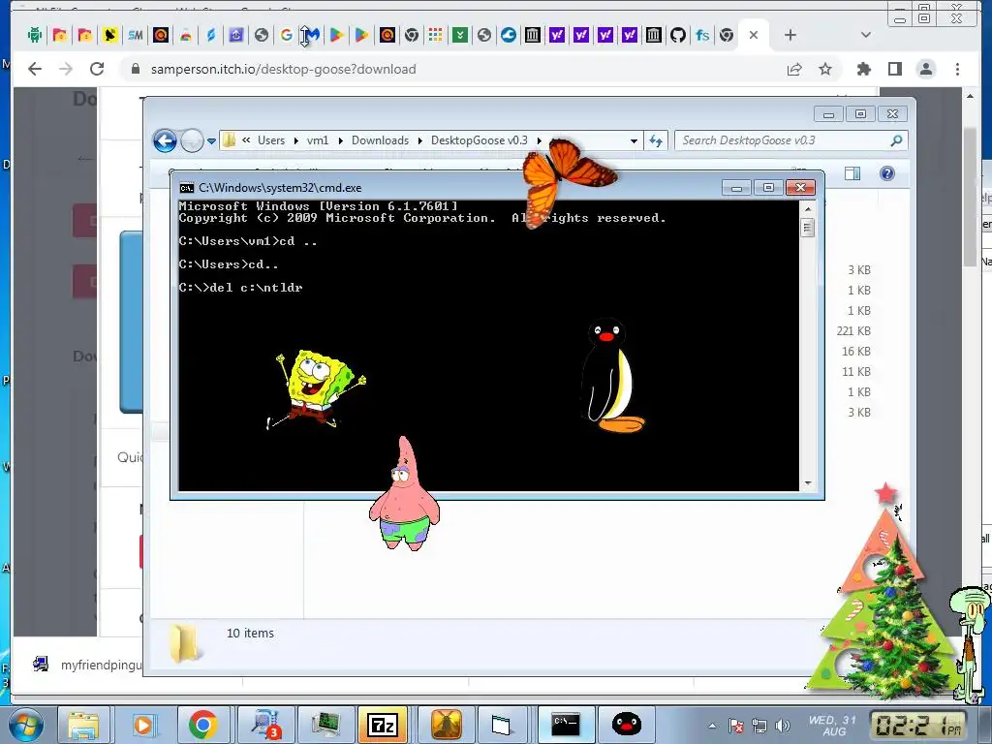Screen dimensions: 992x744
Task: Show hidden tray icons arrow
Action: click(712, 726)
